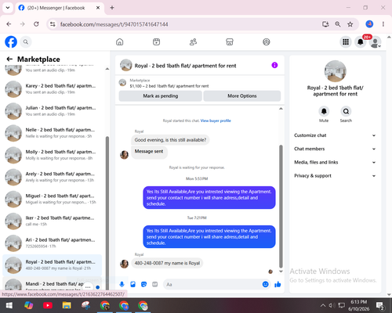Click the large listing thumbnail in the right panel

[x=336, y=71]
